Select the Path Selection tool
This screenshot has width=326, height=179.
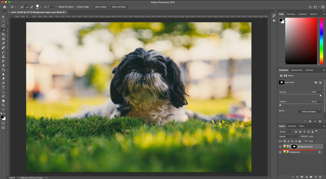point(3,92)
